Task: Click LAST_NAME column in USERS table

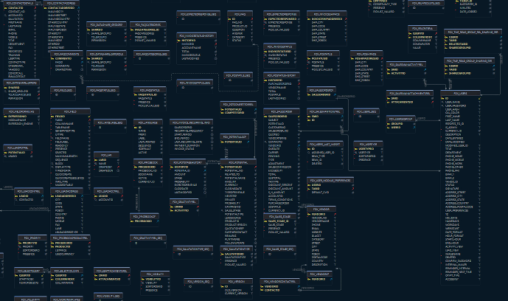Action: coord(452,120)
